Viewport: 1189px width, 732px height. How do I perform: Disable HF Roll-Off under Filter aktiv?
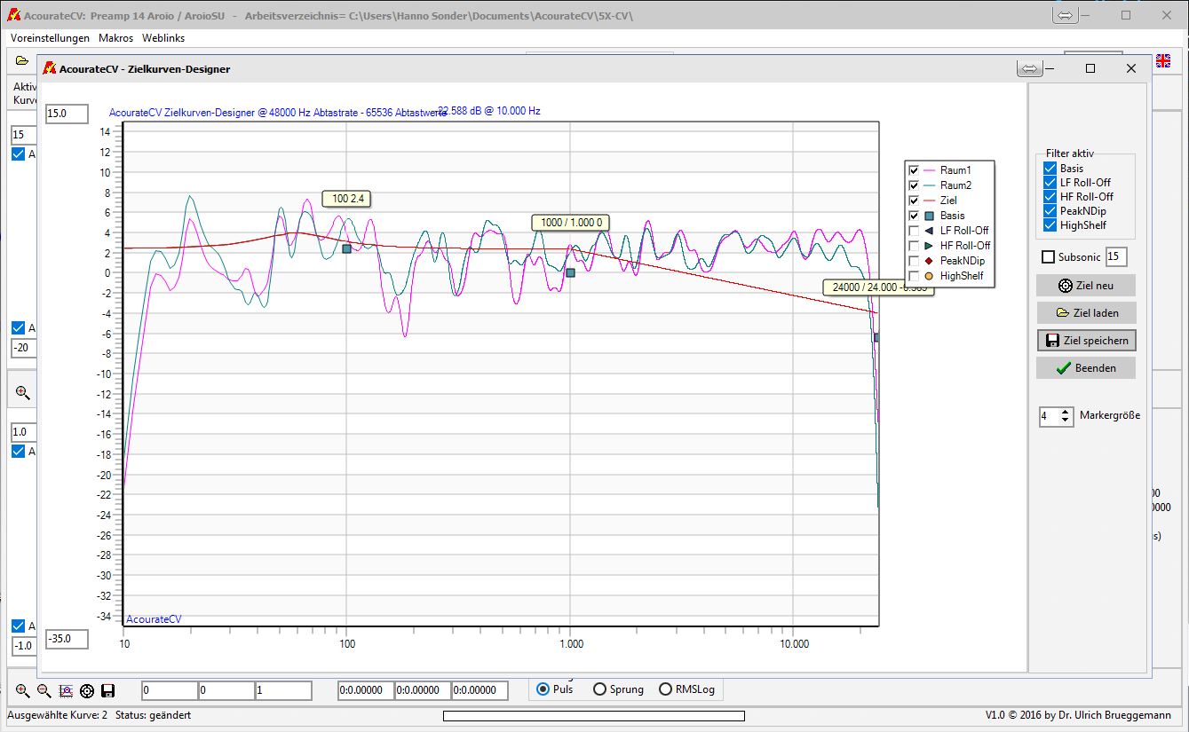(x=1050, y=197)
